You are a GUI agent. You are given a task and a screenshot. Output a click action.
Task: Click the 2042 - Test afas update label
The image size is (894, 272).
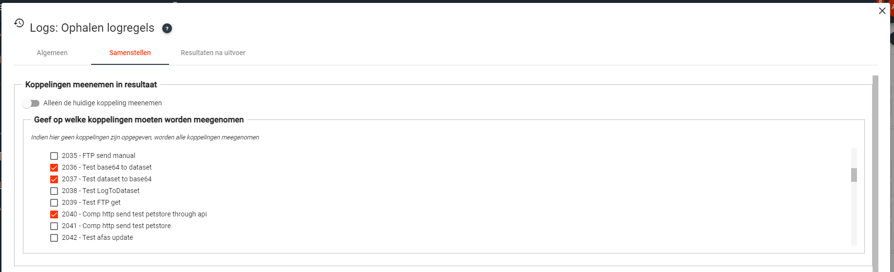point(97,238)
